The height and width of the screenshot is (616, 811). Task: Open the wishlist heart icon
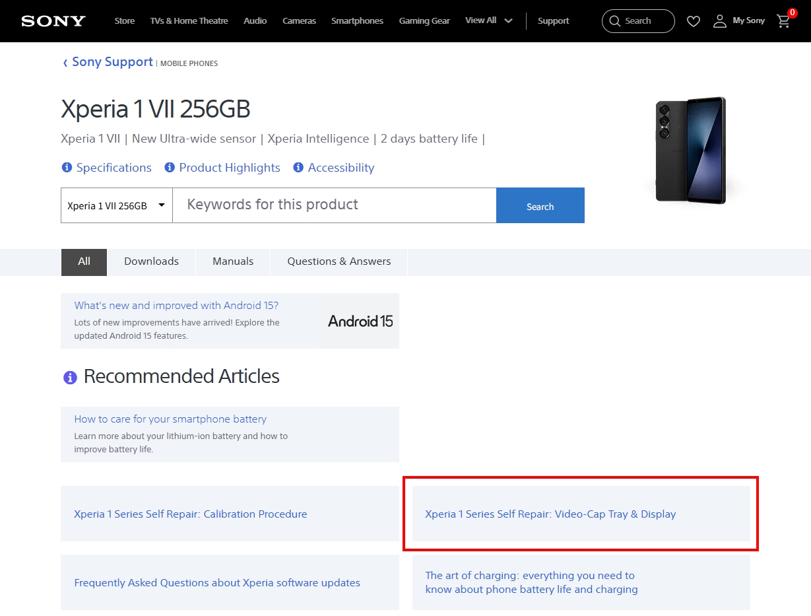pyautogui.click(x=693, y=21)
